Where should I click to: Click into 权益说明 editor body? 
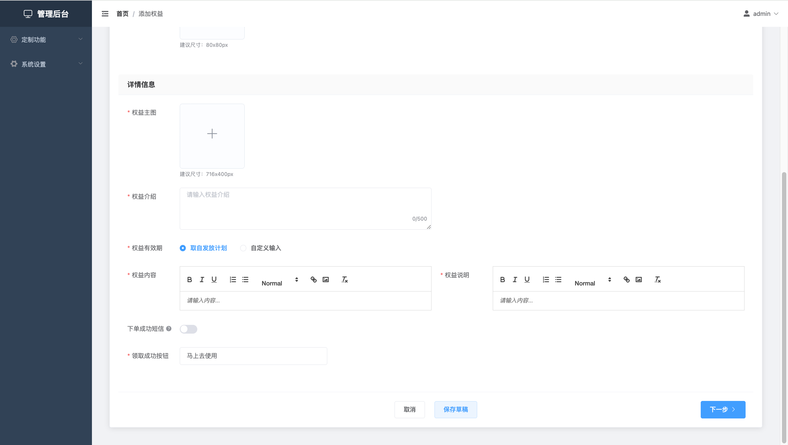(x=619, y=300)
